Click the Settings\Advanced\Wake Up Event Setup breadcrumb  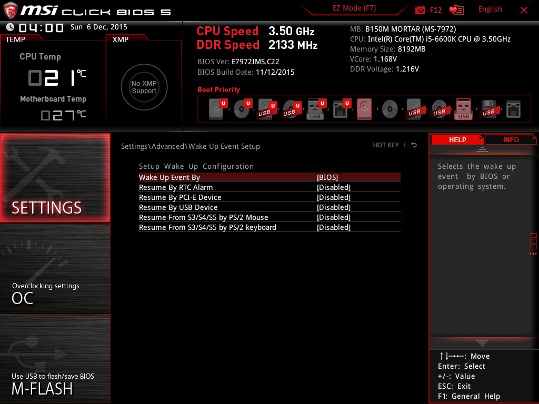click(191, 146)
